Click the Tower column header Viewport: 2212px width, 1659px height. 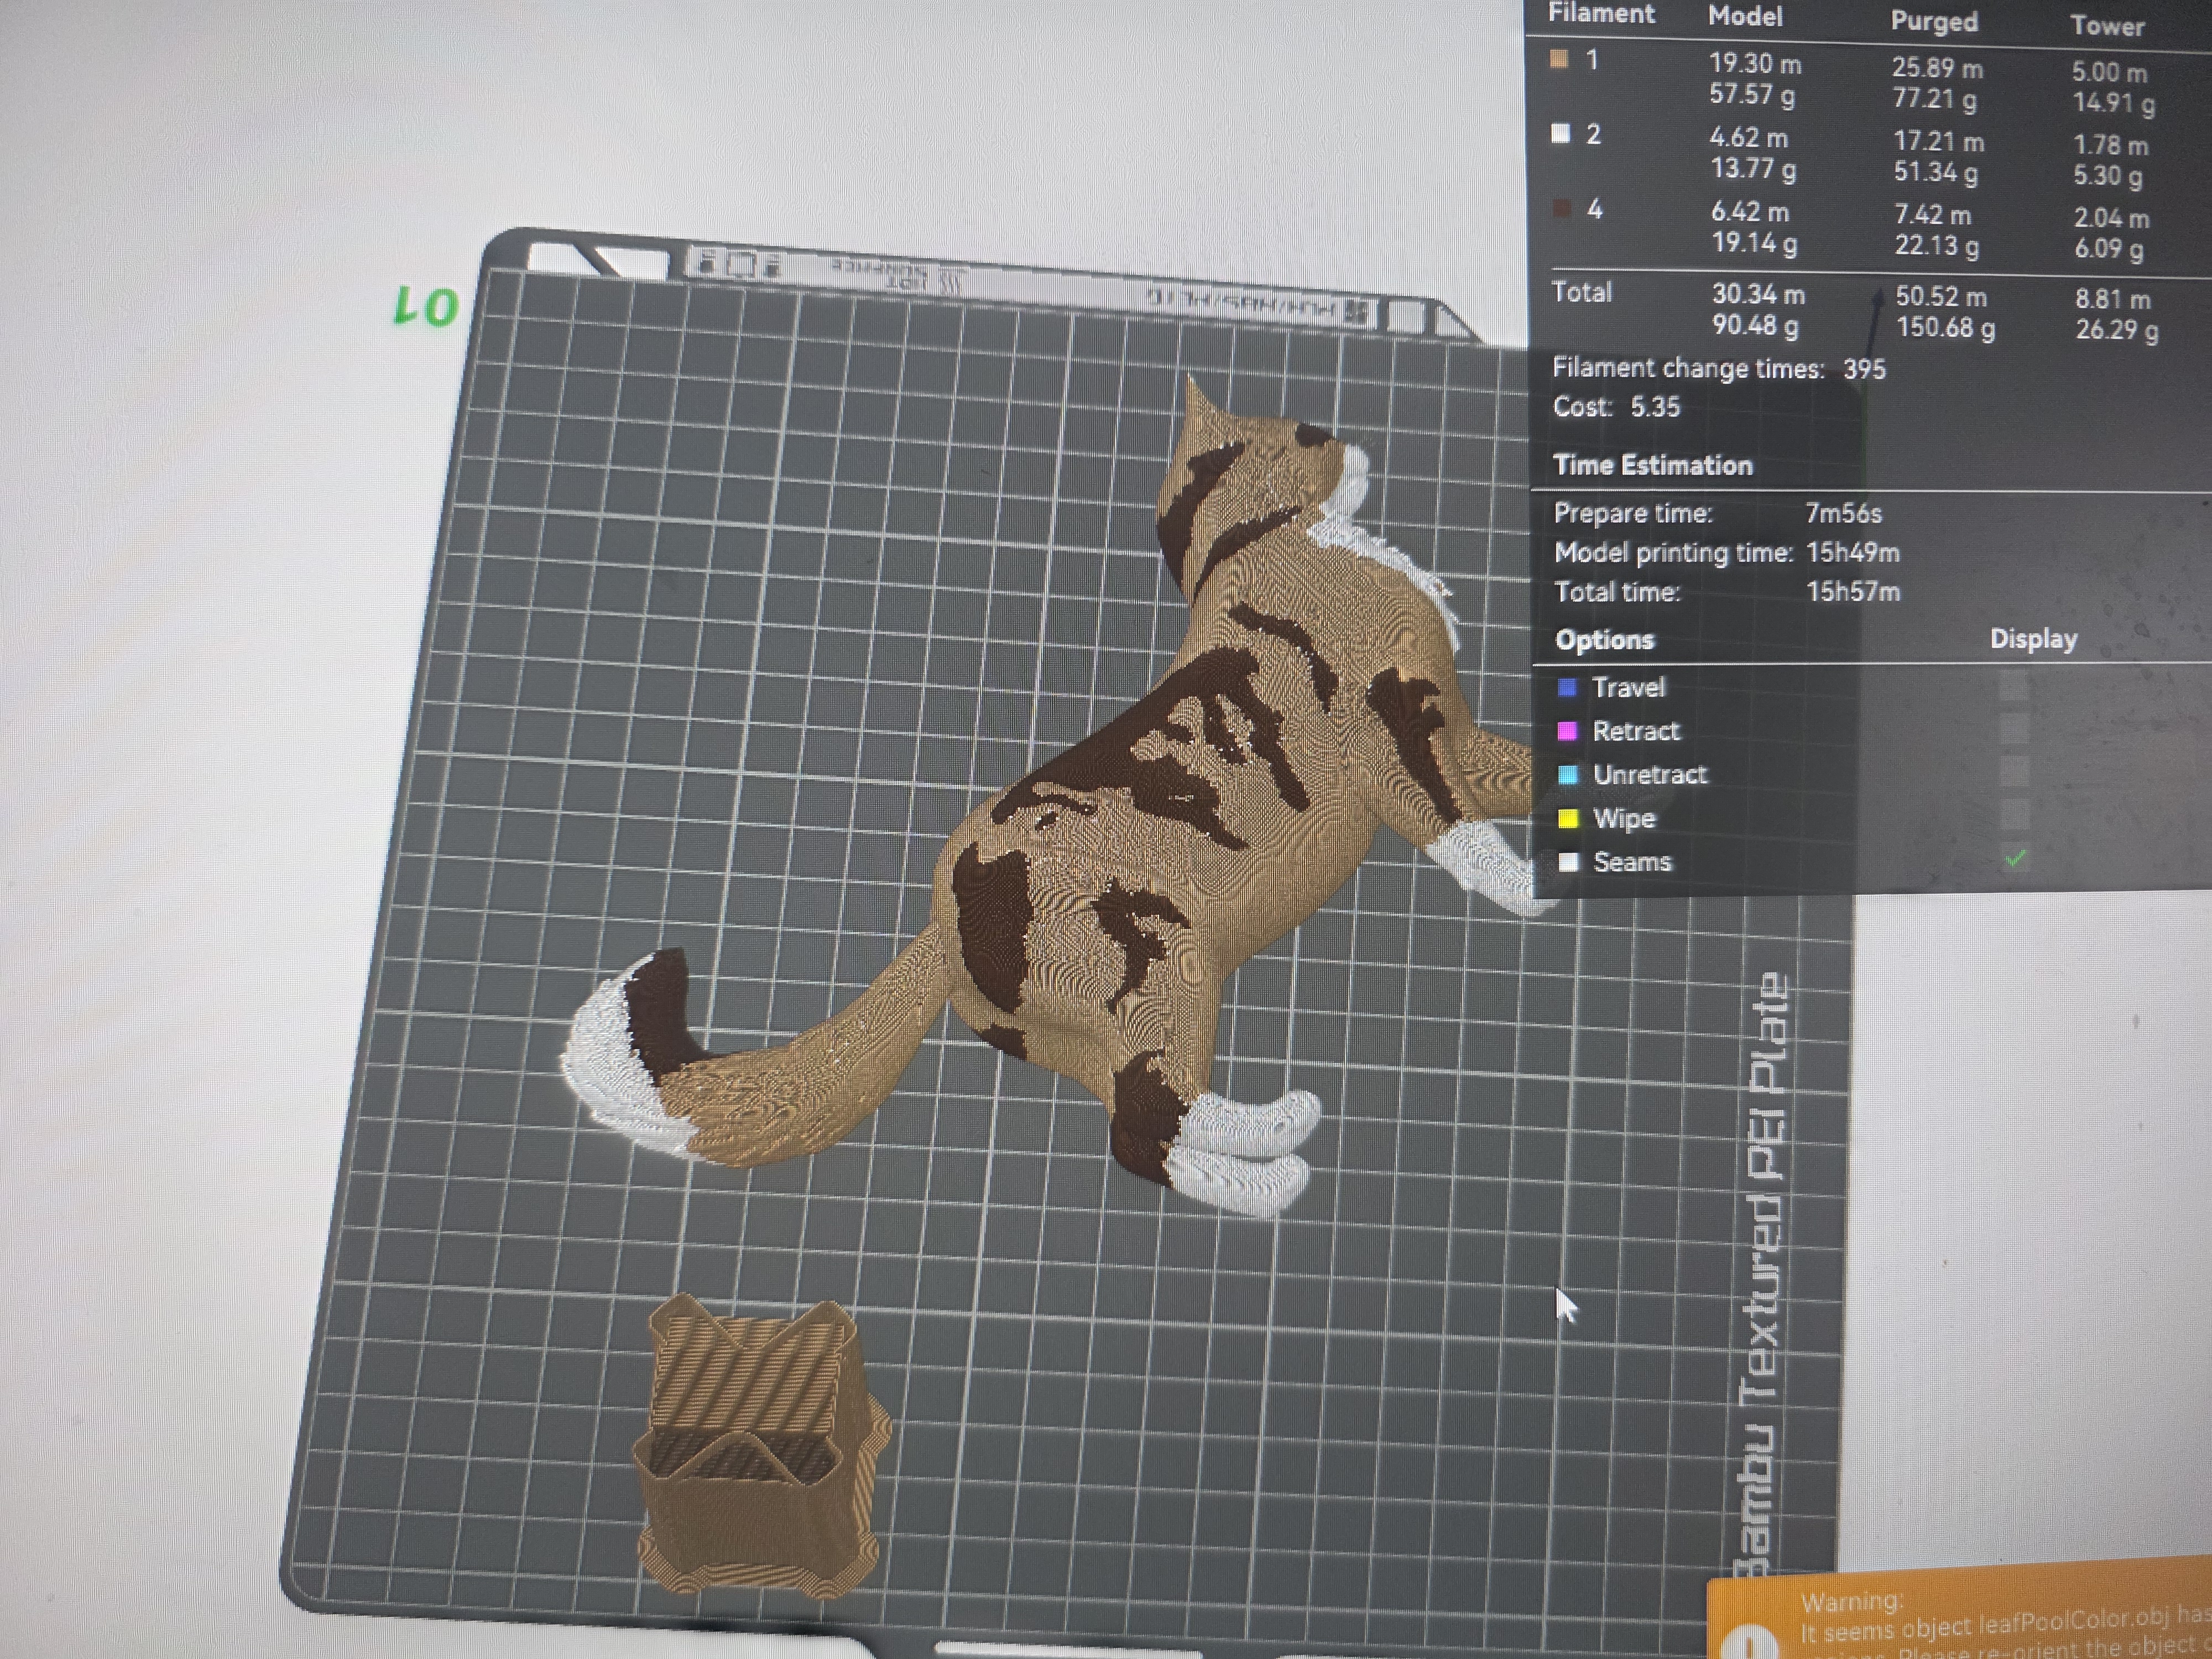coord(2107,26)
